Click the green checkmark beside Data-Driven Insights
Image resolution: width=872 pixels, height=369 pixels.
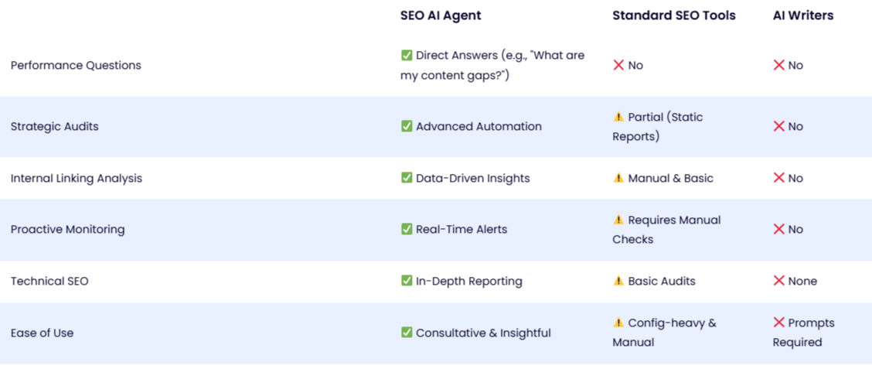(407, 178)
